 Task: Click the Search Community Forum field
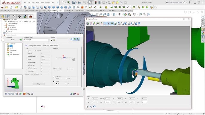(175, 2)
